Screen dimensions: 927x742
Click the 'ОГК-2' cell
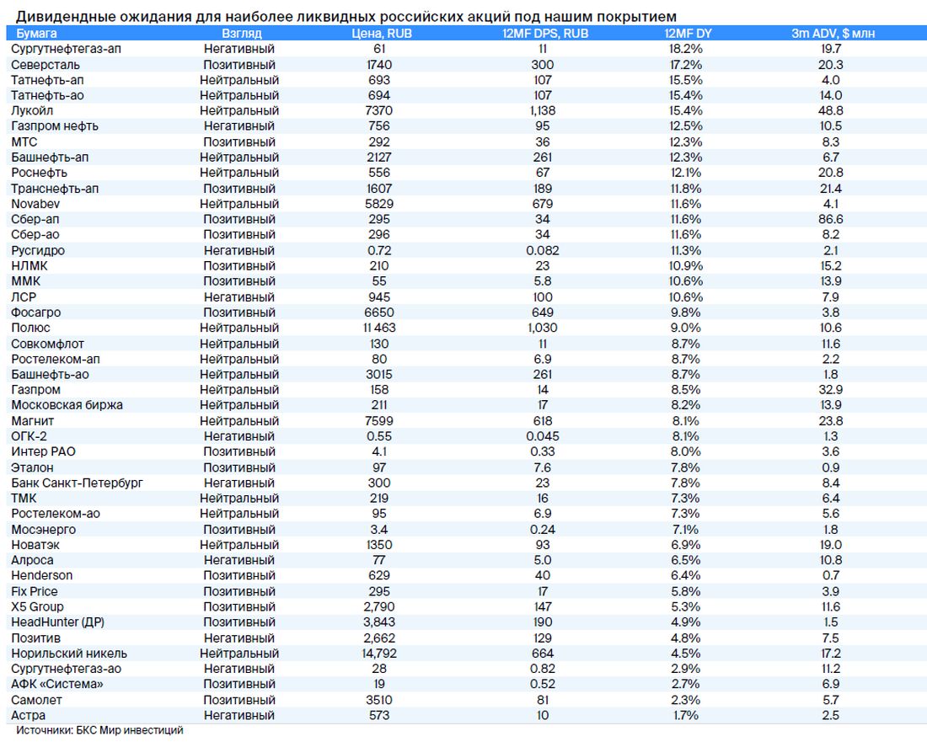click(29, 437)
